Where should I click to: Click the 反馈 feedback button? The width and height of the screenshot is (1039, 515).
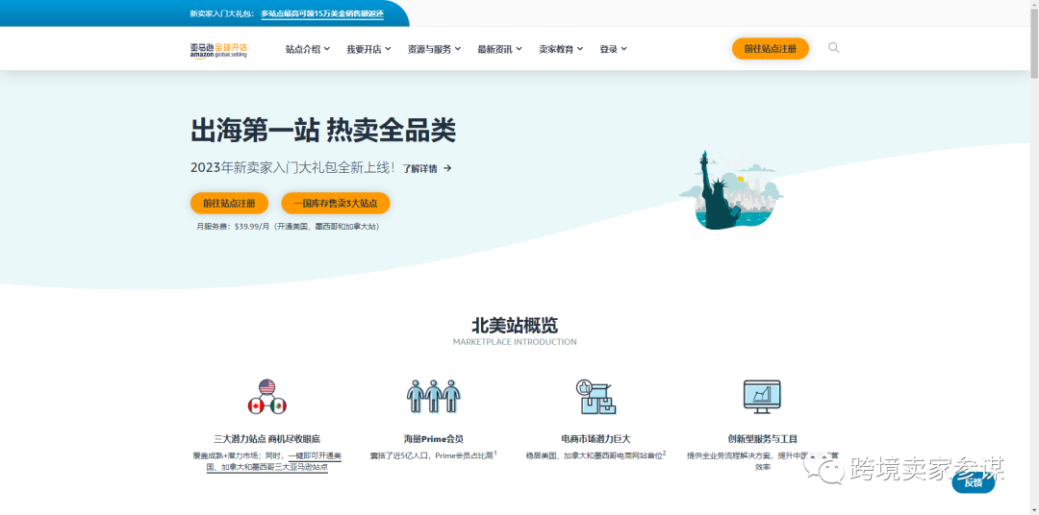pos(973,482)
